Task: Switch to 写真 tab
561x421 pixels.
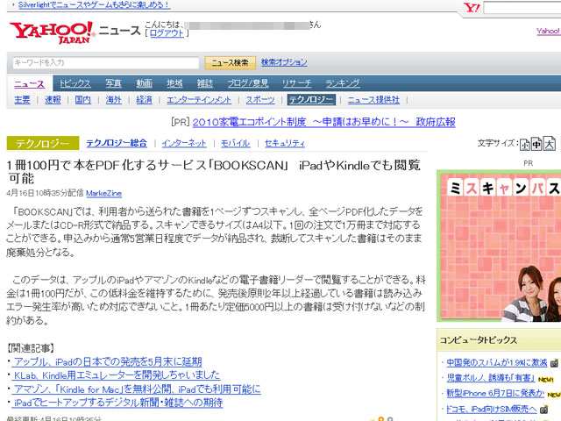Action: tap(113, 83)
